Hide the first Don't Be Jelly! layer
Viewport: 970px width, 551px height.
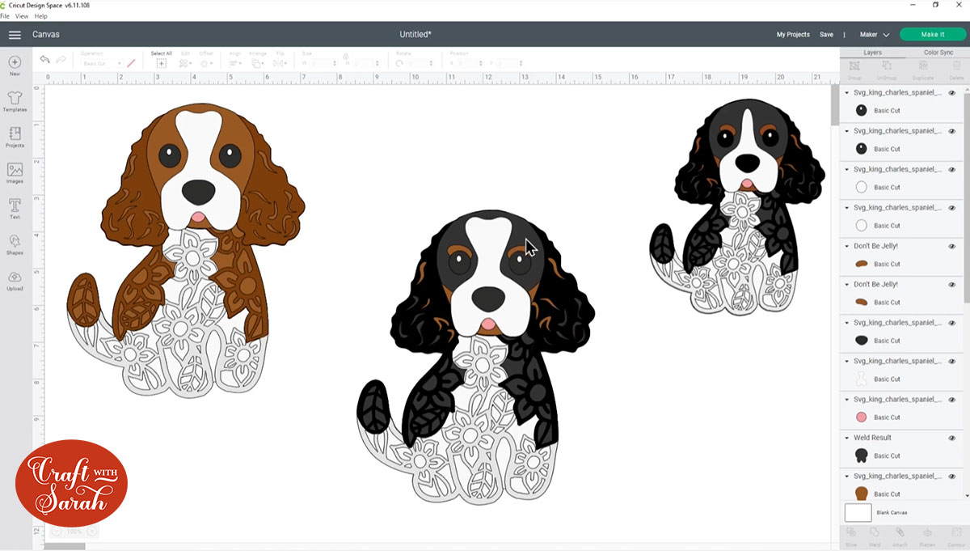click(951, 246)
